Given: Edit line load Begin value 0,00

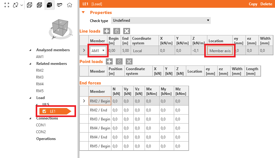Looking at the screenshot, I should pos(114,51).
